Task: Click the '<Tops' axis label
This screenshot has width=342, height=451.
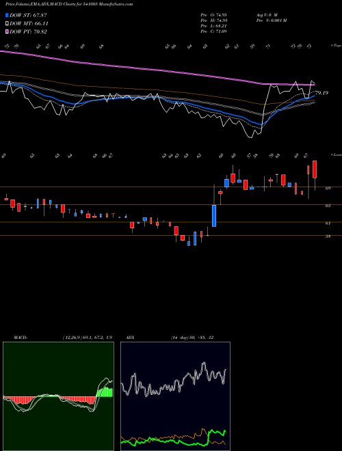Action: pyautogui.click(x=336, y=46)
